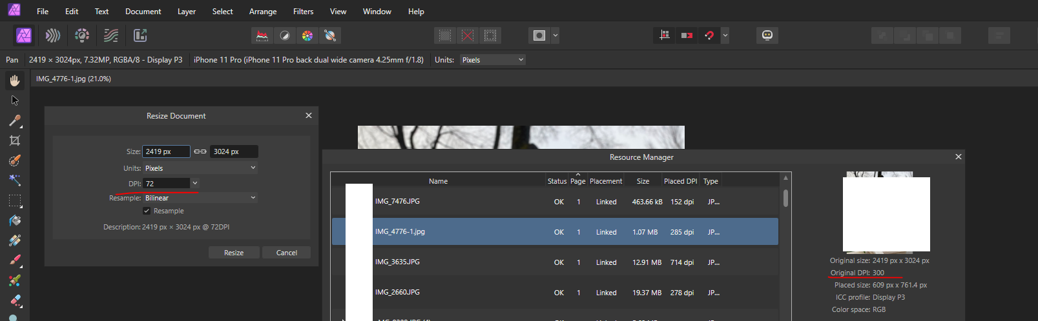Click the Resize button

(x=234, y=253)
